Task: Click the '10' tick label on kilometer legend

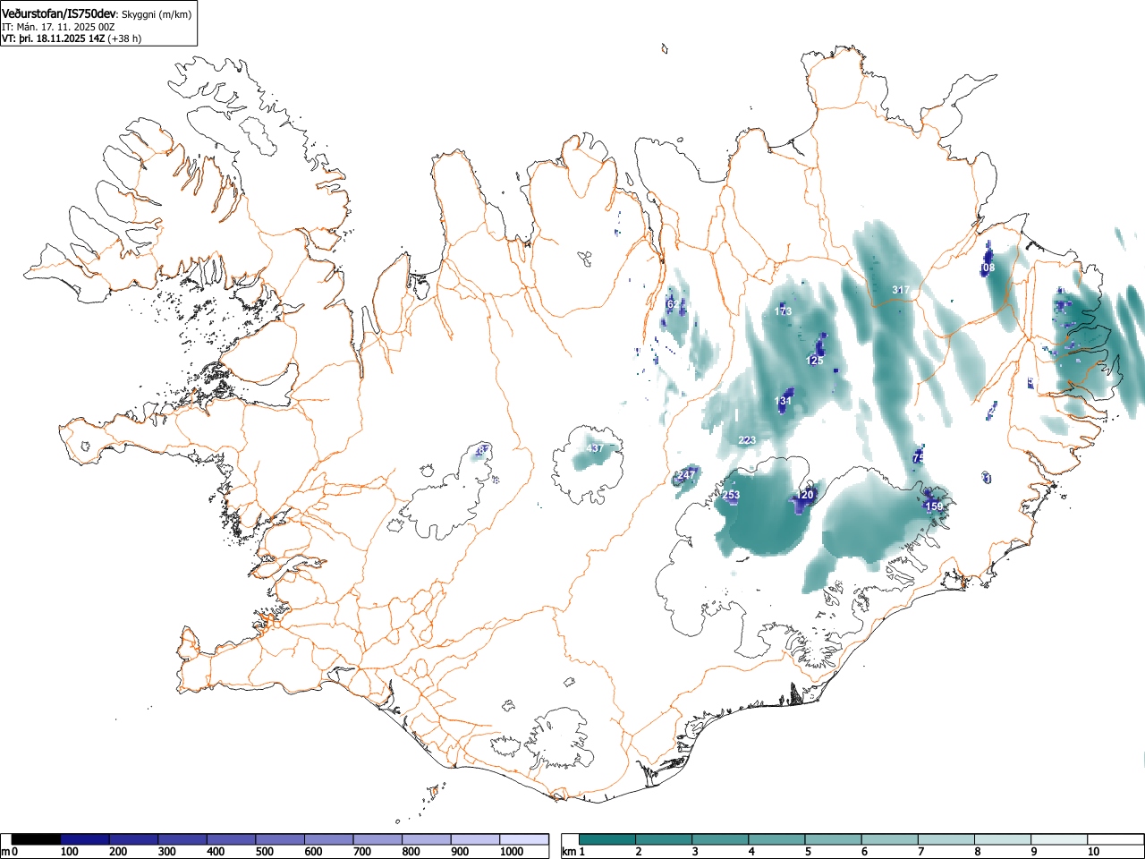Action: click(x=1093, y=852)
